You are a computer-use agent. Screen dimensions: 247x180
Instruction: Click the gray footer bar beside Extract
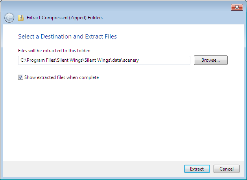point(93,169)
